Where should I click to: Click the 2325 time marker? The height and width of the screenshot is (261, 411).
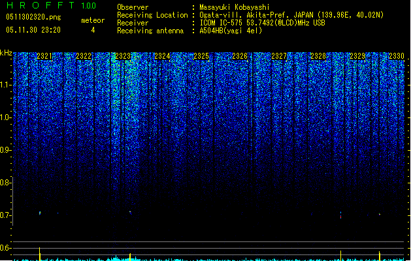click(201, 56)
